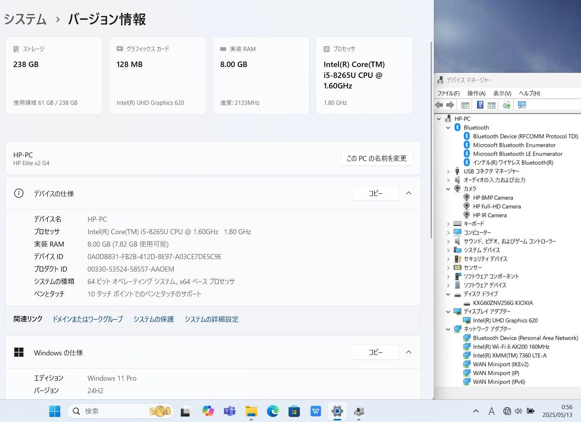Toggle the console tree pane icon in Device Manager
The width and height of the screenshot is (581, 422).
(x=465, y=105)
